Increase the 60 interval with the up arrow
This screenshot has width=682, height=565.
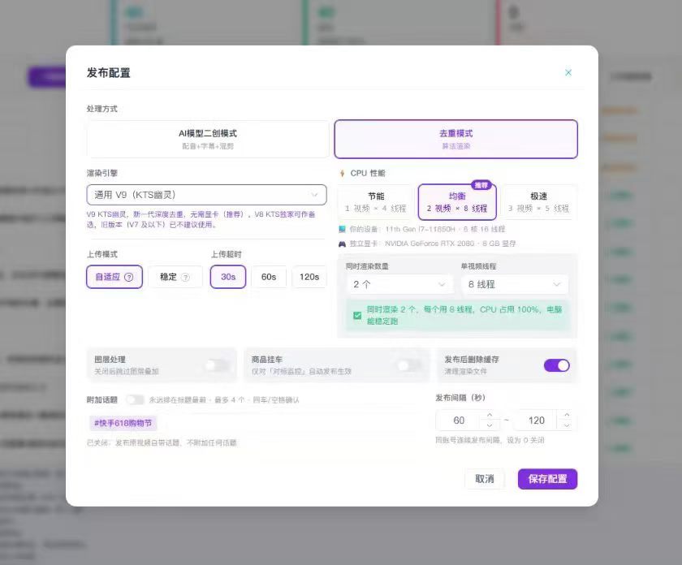(490, 415)
